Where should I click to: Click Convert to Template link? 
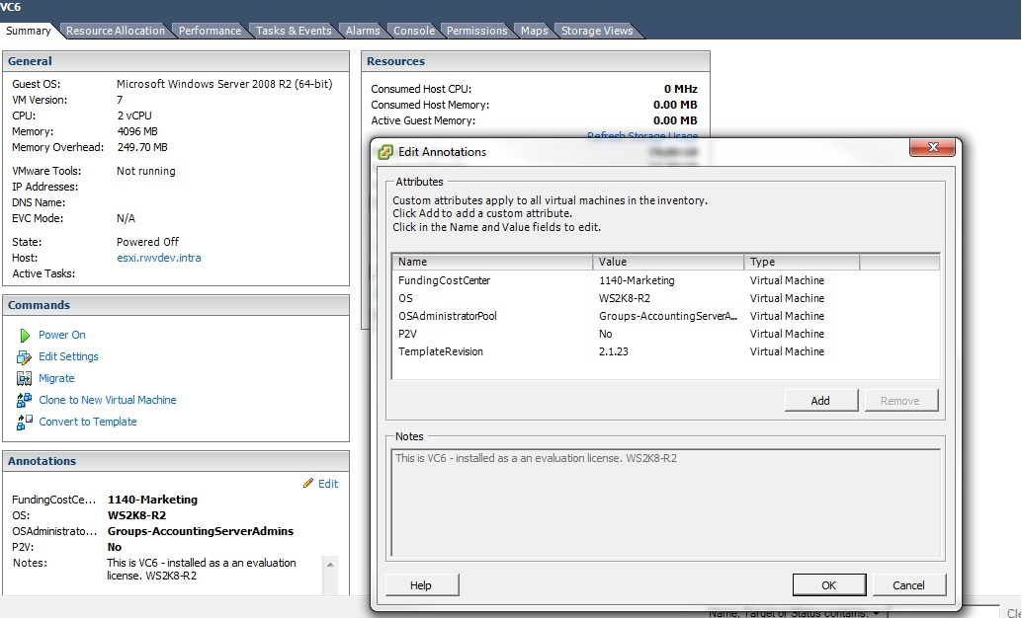click(88, 422)
